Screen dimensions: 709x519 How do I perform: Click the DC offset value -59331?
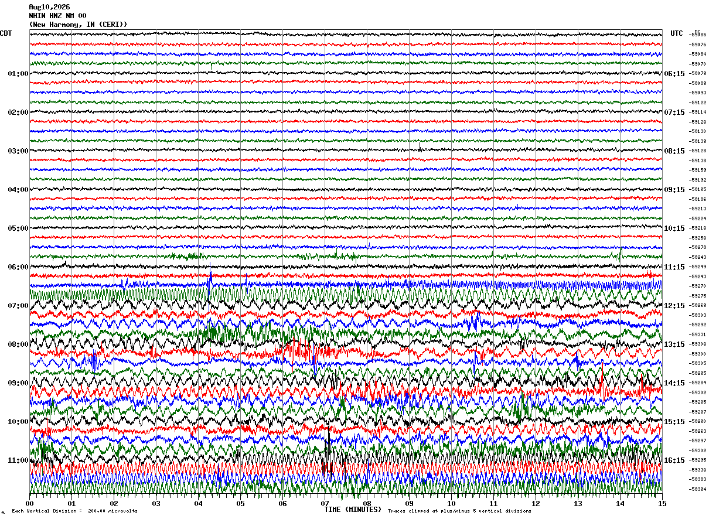(x=698, y=334)
